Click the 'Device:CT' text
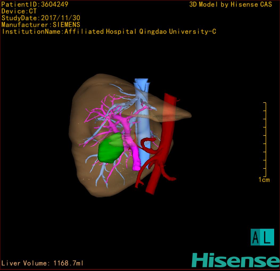The image size is (280, 271). click(19, 11)
